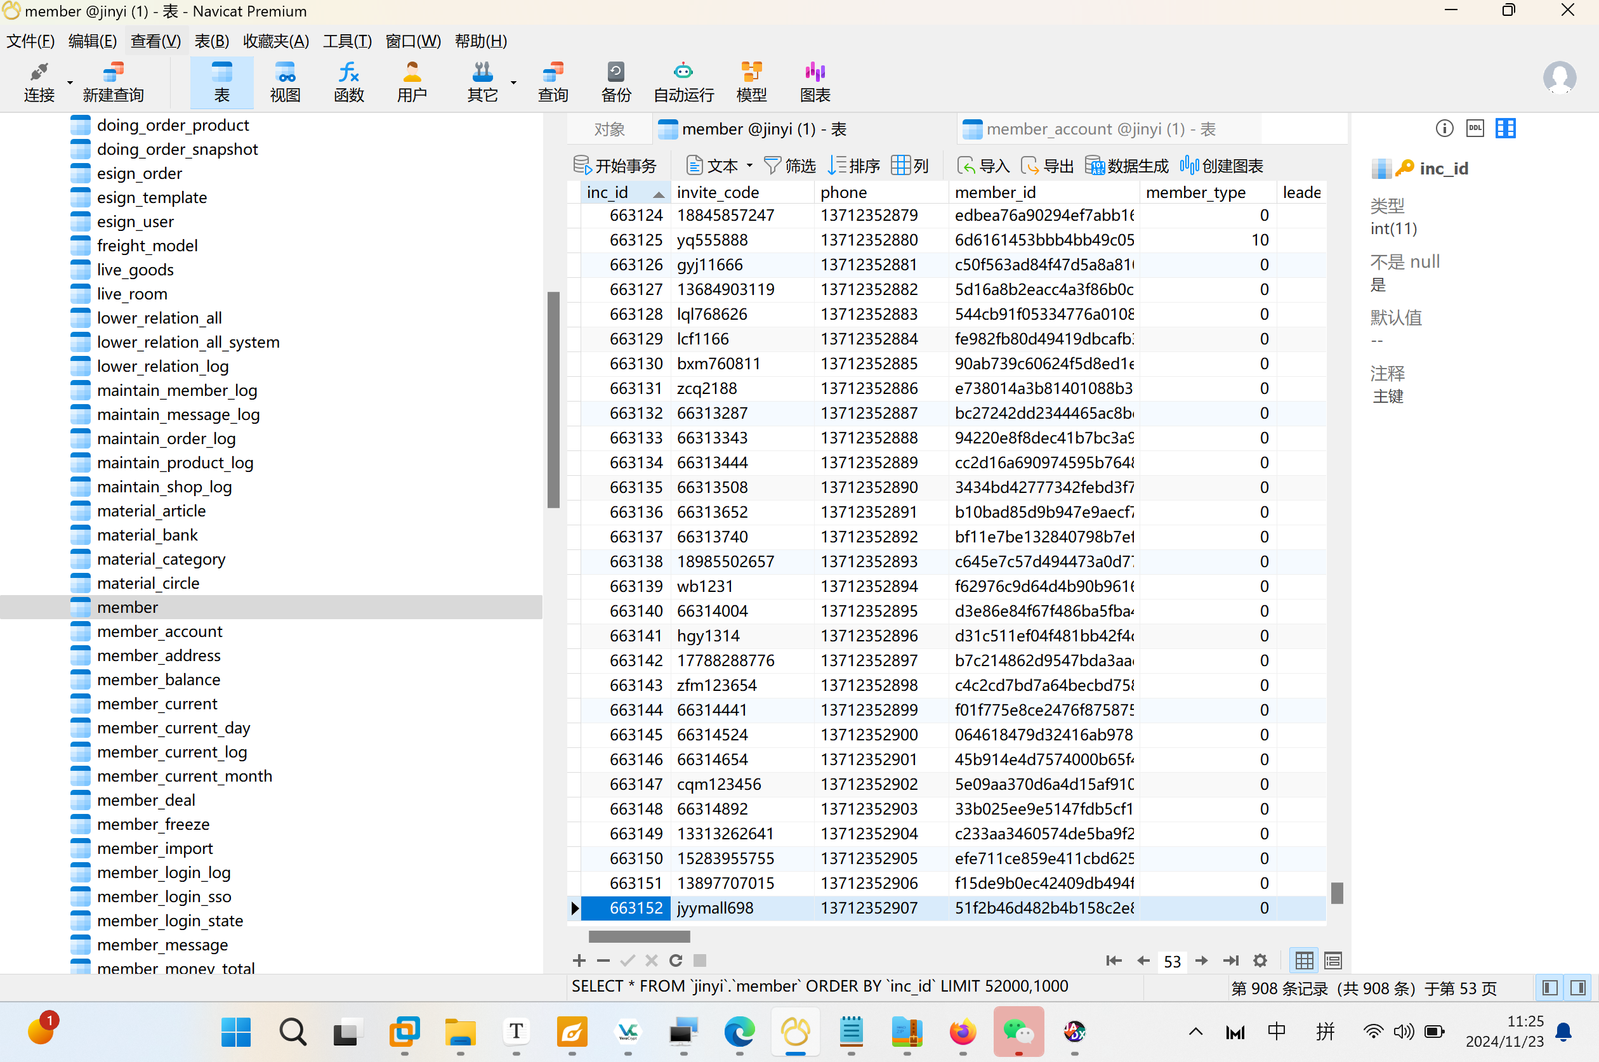Click the phone column header
1599x1062 pixels.
pos(881,192)
